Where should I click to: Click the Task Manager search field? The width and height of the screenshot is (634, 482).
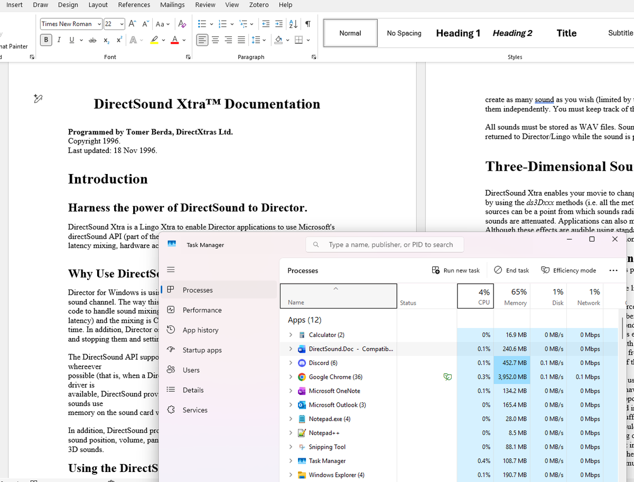(385, 244)
